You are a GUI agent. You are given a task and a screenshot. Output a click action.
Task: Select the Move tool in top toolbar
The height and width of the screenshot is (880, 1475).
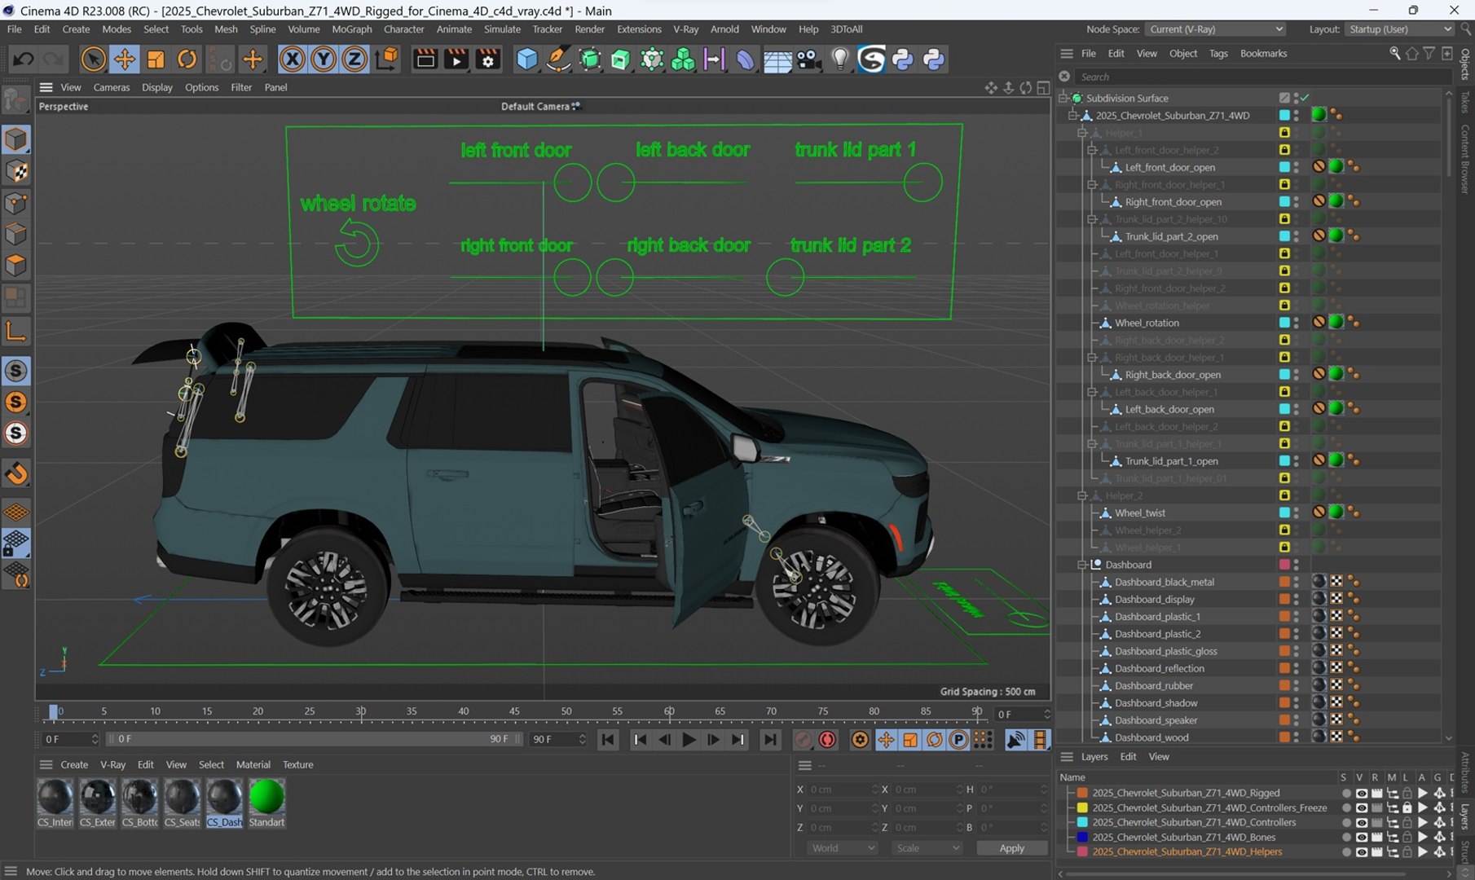tap(124, 59)
